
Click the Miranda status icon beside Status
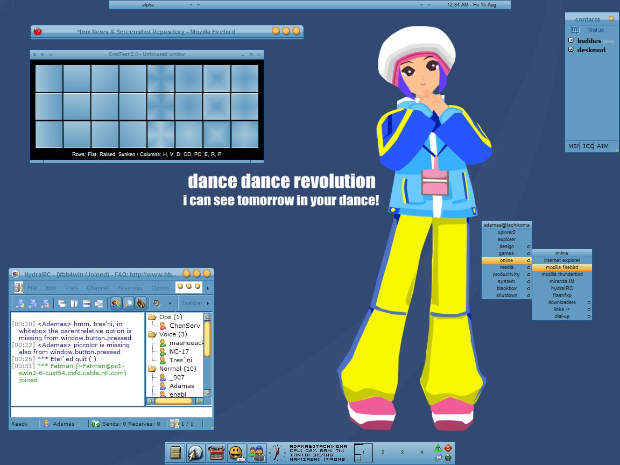(575, 30)
